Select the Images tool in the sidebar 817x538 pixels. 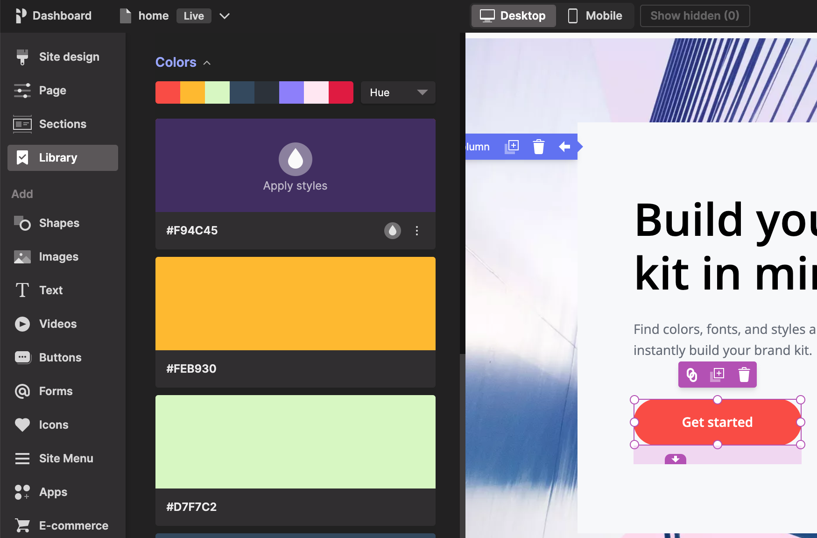point(58,256)
